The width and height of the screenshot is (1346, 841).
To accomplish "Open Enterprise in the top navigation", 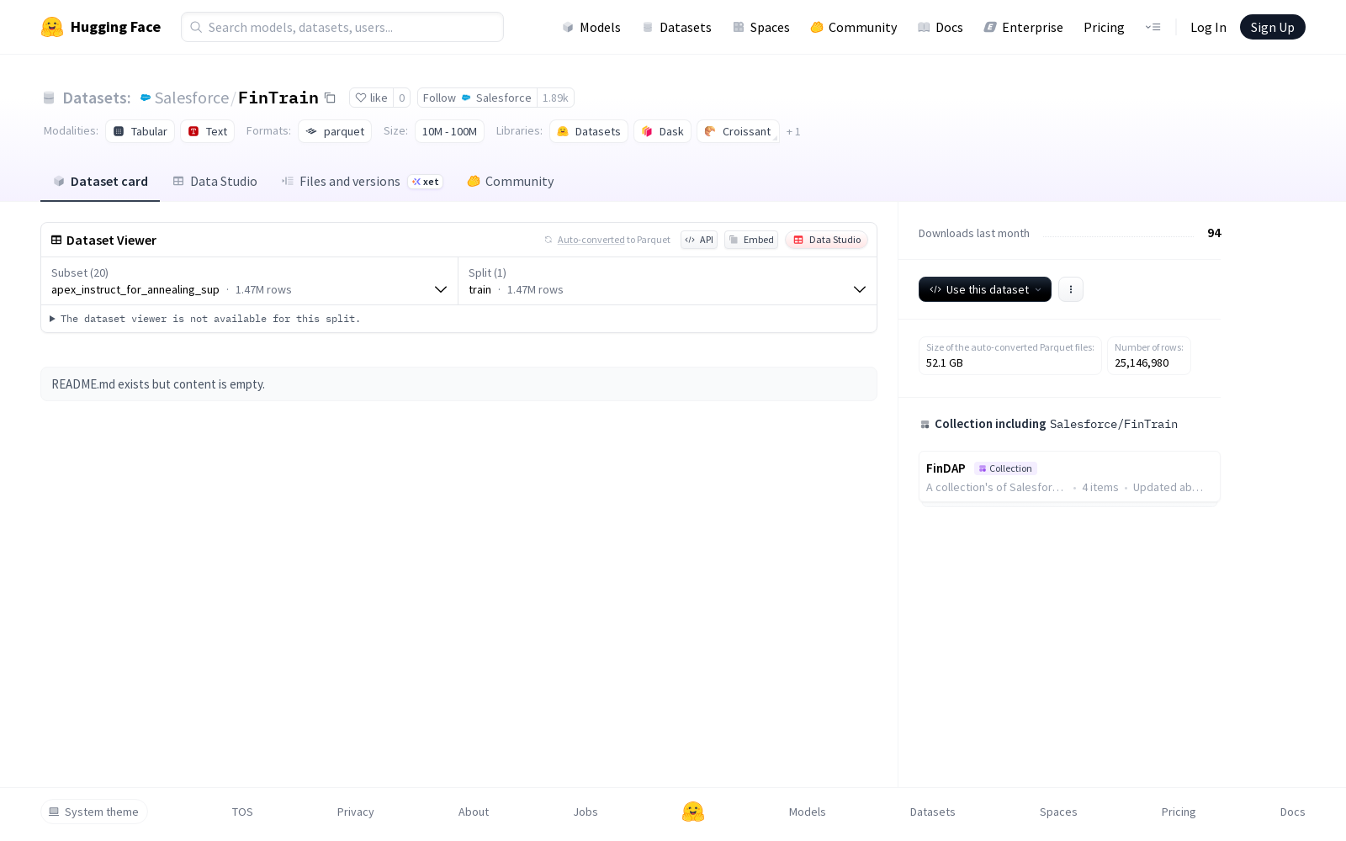I will pyautogui.click(x=1024, y=27).
